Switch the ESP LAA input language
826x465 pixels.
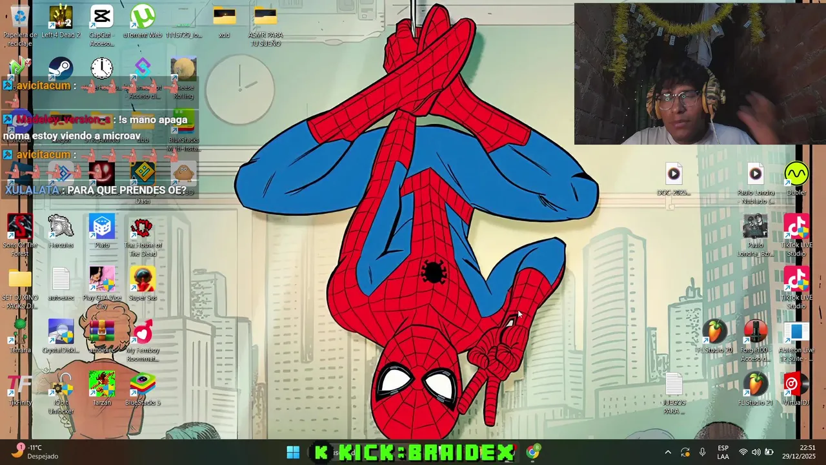coord(723,452)
